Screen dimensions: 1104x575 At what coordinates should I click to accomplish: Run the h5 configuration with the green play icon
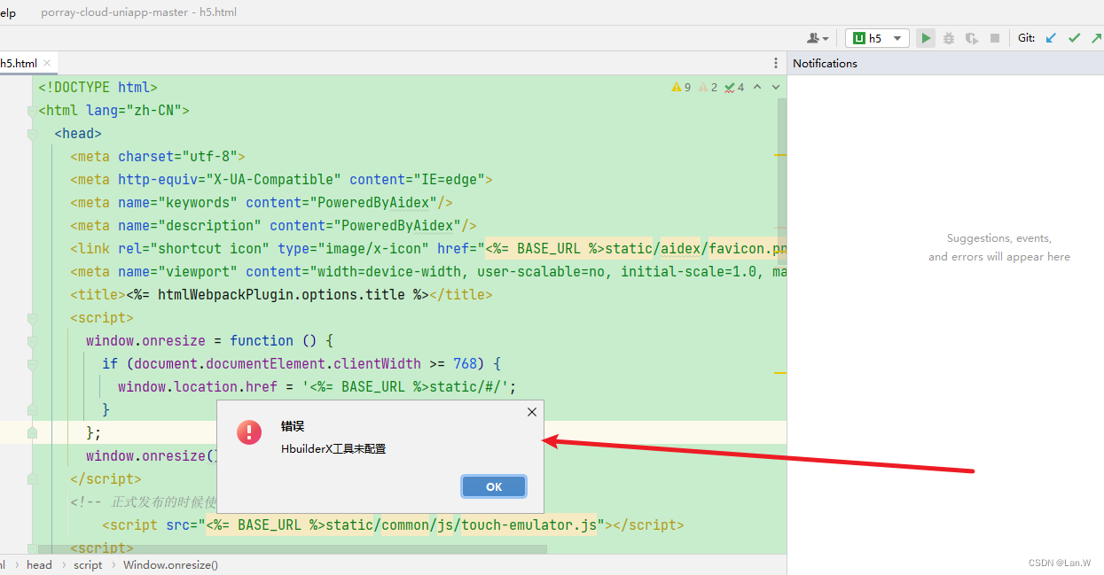(x=926, y=38)
